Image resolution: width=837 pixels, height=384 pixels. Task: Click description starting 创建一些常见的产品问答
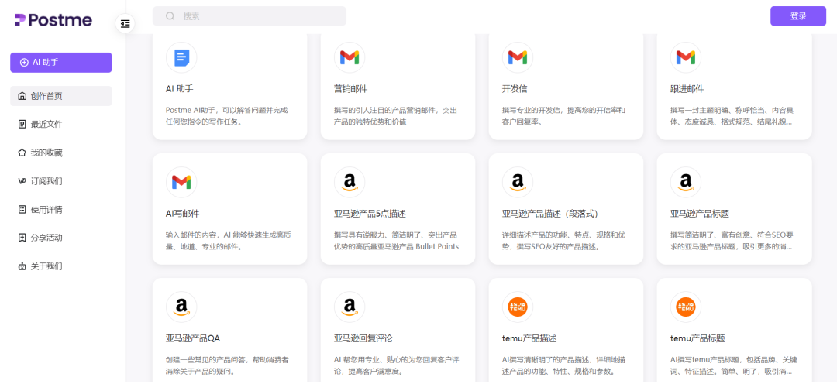(x=227, y=365)
